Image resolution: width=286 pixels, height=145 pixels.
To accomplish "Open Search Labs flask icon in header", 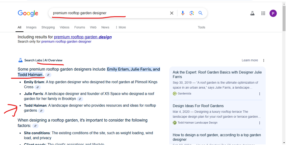I will coord(253,13).
